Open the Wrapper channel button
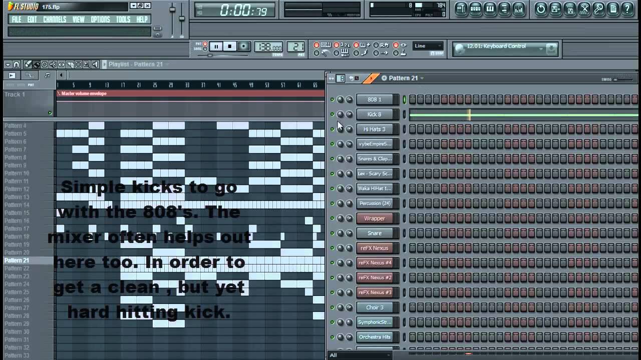The width and height of the screenshot is (641, 360). pyautogui.click(x=375, y=218)
